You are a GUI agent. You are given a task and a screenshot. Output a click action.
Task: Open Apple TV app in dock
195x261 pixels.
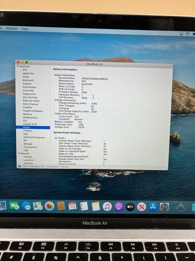[x=130, y=207]
